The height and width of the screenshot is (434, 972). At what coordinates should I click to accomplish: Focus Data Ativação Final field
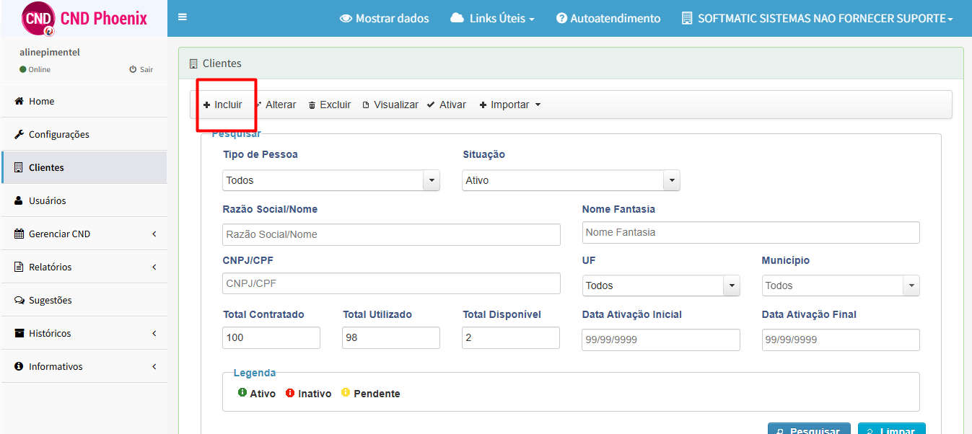(841, 340)
